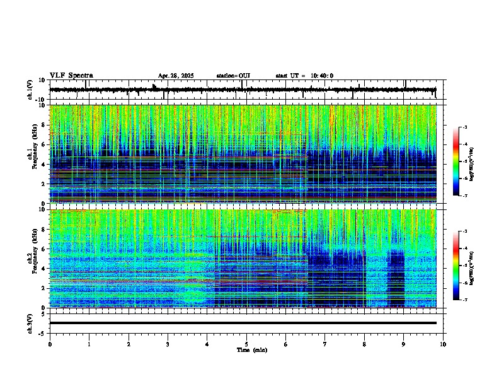Click the ch.2 "Frequency (kHz)" axis label
Screen dimensions: 499x386
pyautogui.click(x=35, y=251)
